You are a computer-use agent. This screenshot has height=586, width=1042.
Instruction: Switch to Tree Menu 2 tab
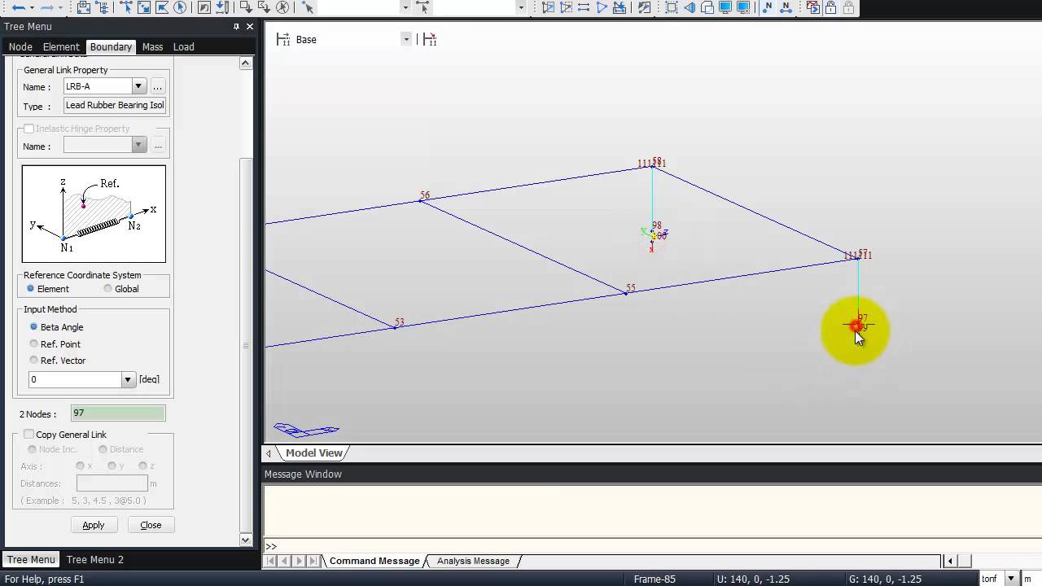[x=95, y=559]
